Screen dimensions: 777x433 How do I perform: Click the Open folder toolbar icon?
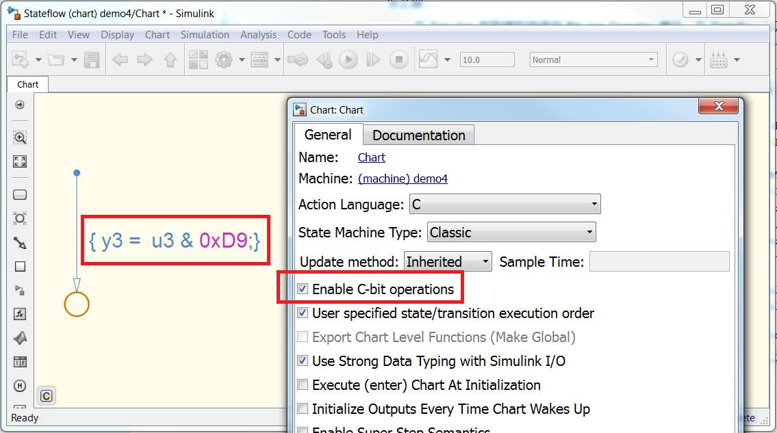[x=56, y=60]
